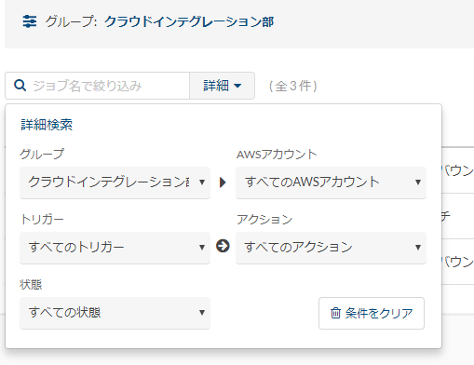This screenshot has height=365, width=474.
Task: Click the 条件をクリア button
Action: click(372, 313)
